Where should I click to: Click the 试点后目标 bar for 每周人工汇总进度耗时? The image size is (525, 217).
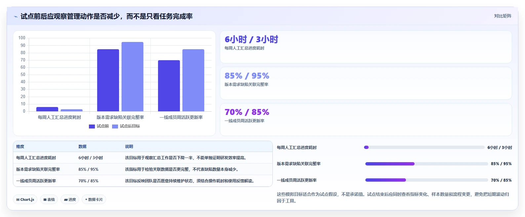(71, 110)
